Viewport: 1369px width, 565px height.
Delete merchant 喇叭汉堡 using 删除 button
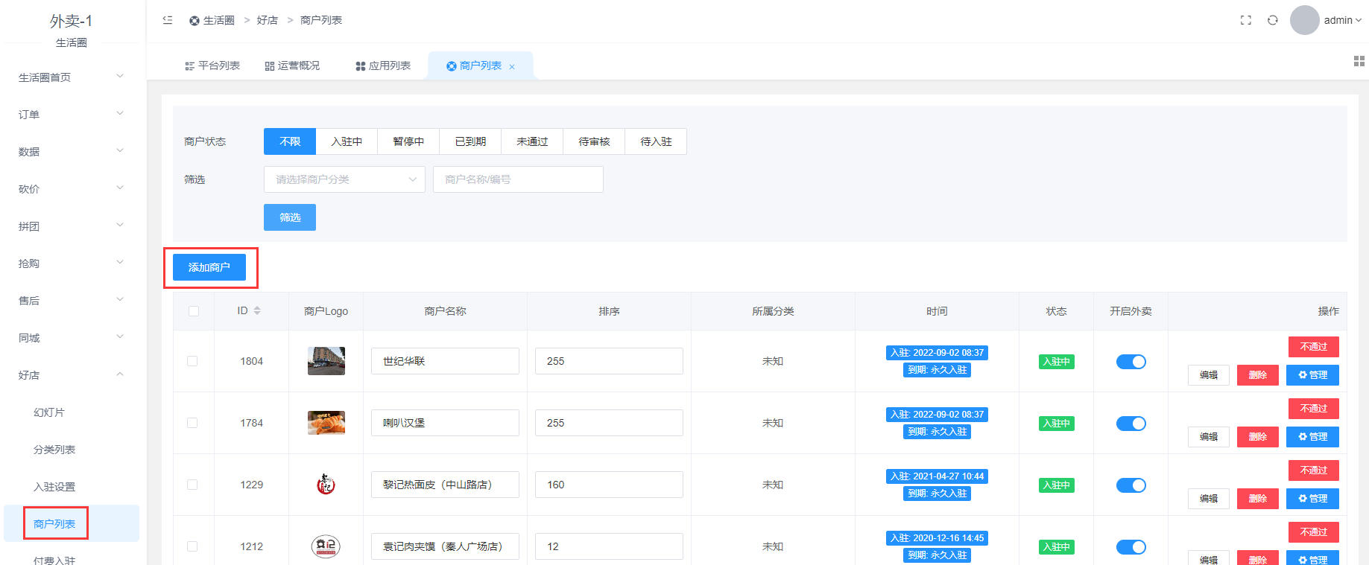[x=1257, y=437]
